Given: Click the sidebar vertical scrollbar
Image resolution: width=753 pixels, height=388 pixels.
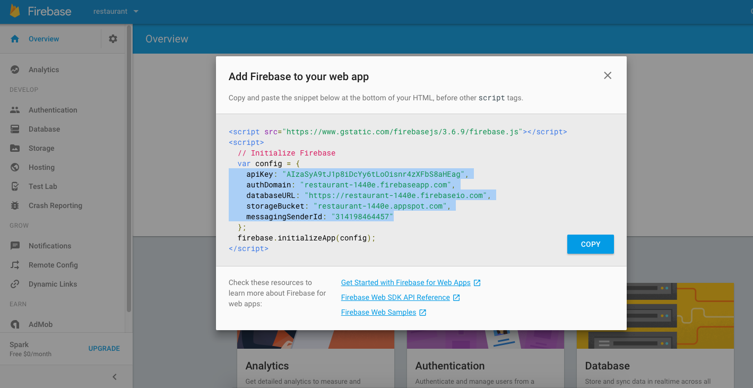Looking at the screenshot, I should pyautogui.click(x=128, y=168).
